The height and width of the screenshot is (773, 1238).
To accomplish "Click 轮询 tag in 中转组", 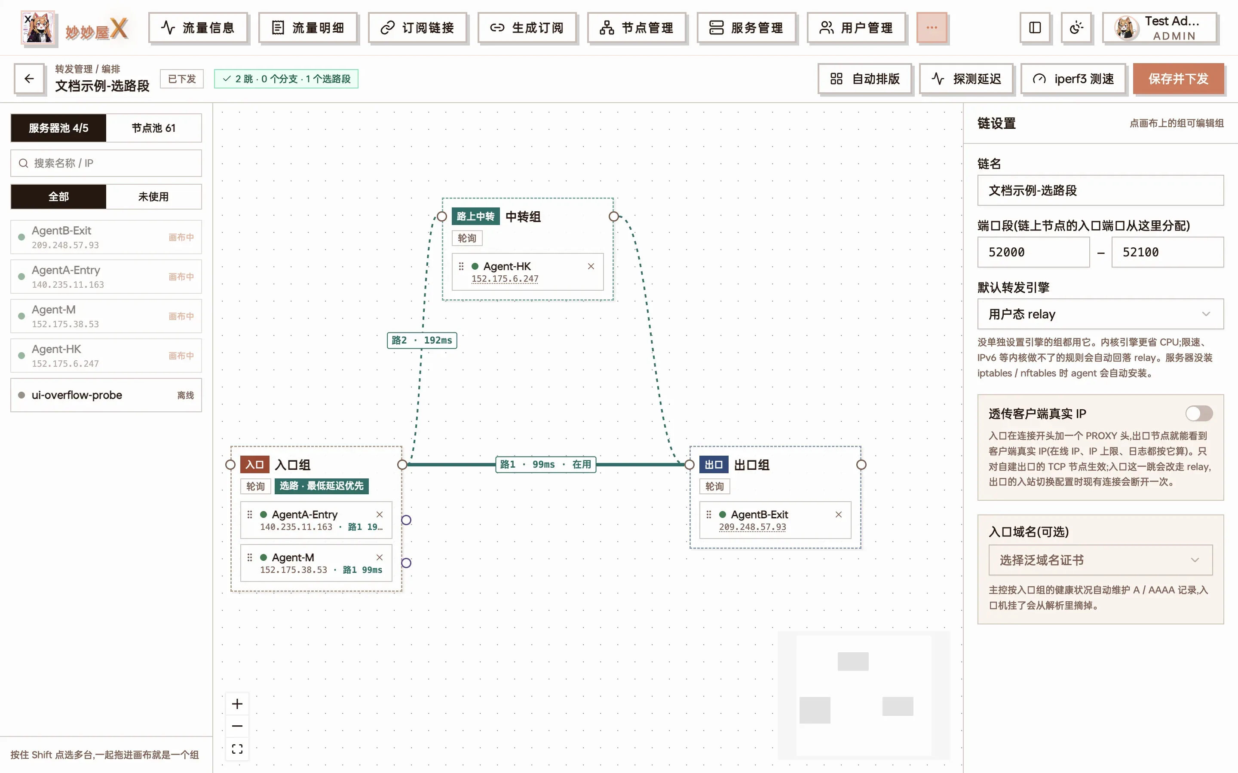I will pyautogui.click(x=466, y=238).
